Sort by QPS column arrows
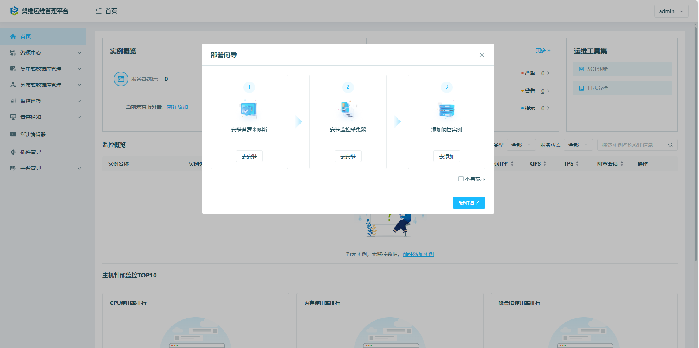Viewport: 699px width, 348px height. click(x=545, y=164)
